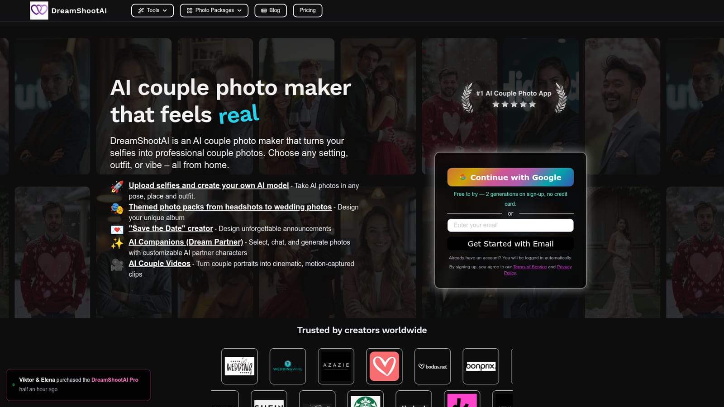Click Get Started with Email

point(510,244)
